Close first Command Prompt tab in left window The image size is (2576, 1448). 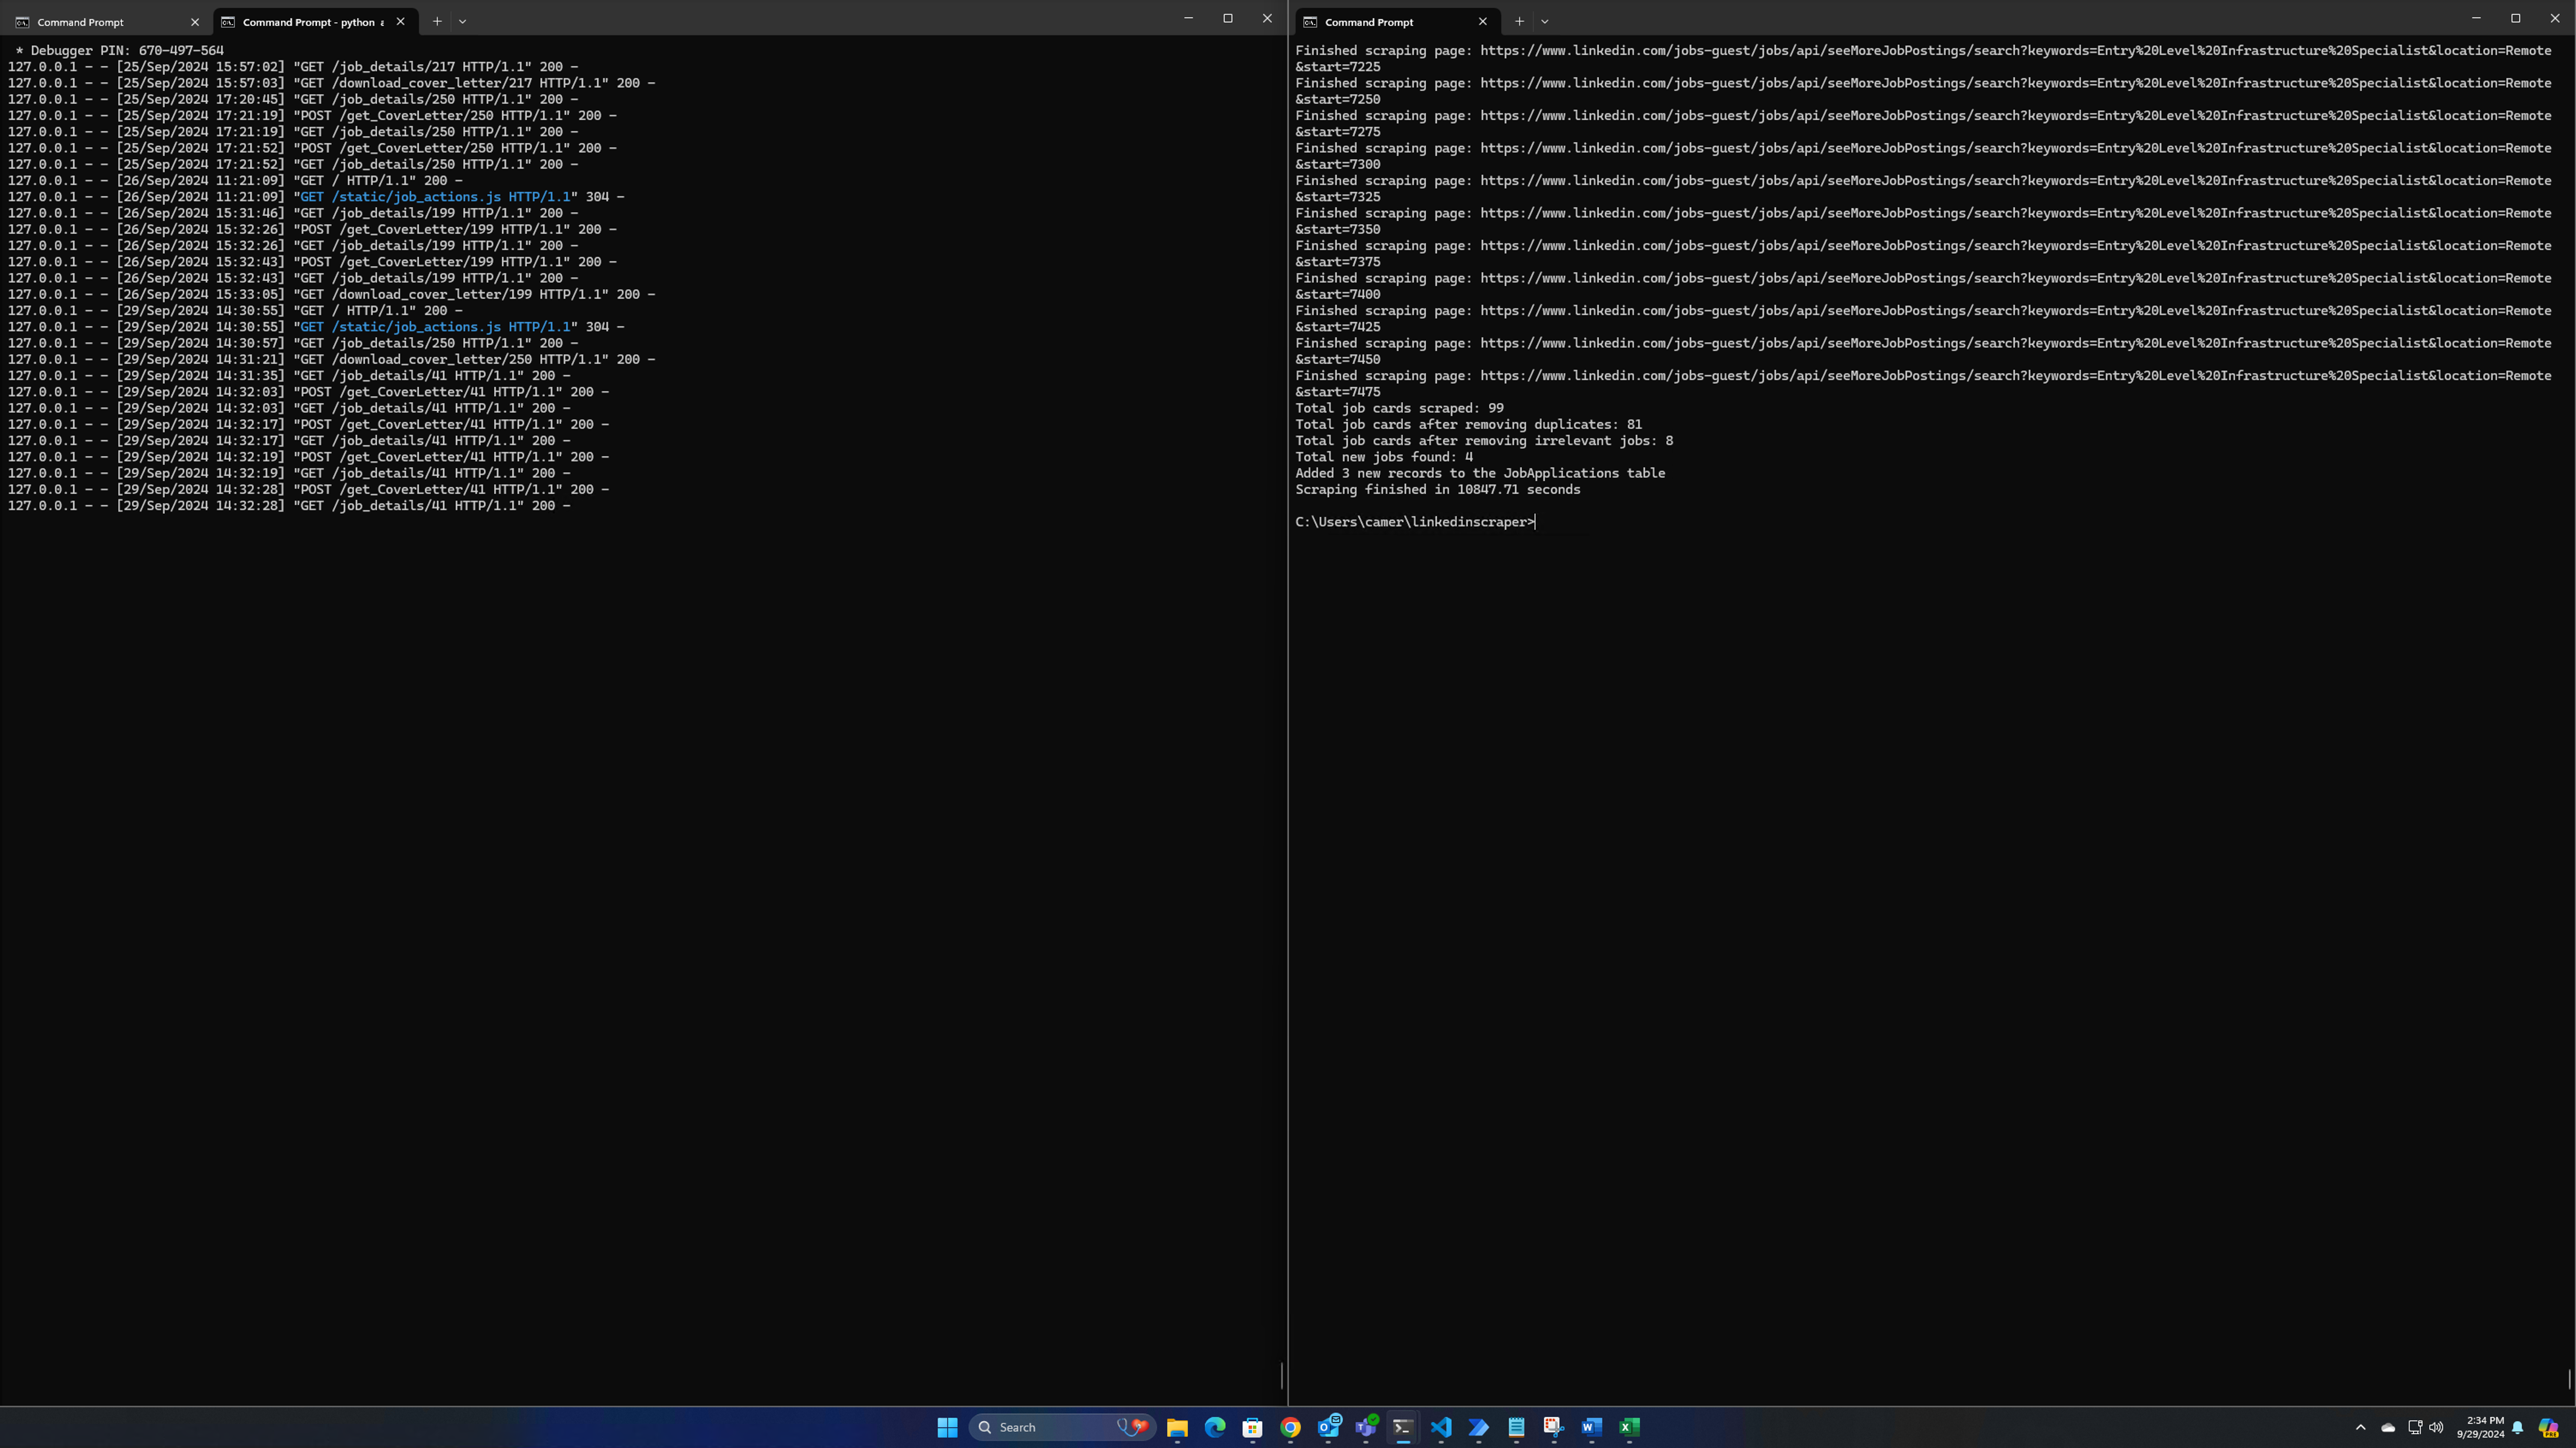pos(195,22)
